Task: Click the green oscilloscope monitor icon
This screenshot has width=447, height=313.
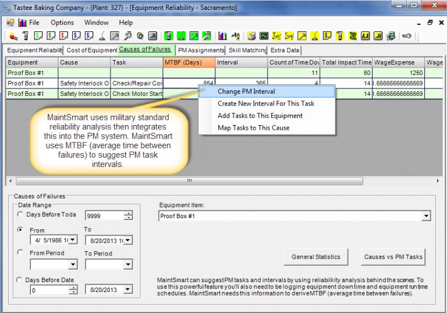Action: tap(264, 36)
